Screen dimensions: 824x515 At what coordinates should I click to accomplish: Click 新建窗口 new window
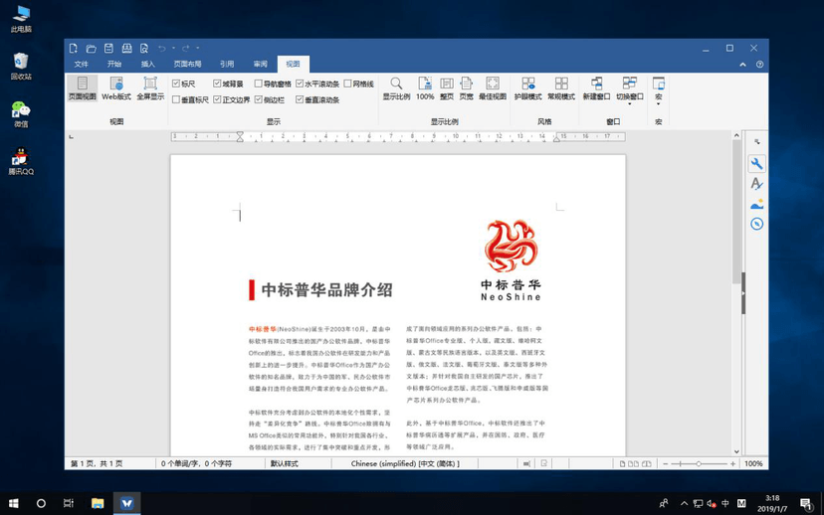(x=596, y=88)
